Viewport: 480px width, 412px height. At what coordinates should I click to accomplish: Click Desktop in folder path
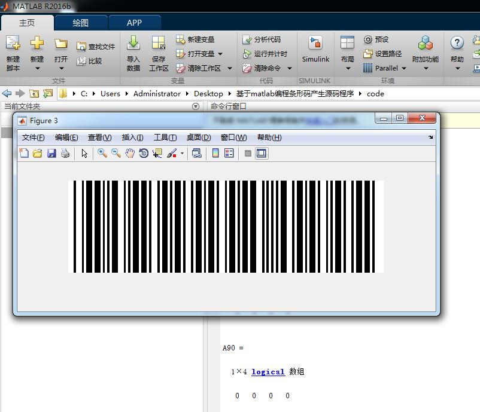click(208, 94)
